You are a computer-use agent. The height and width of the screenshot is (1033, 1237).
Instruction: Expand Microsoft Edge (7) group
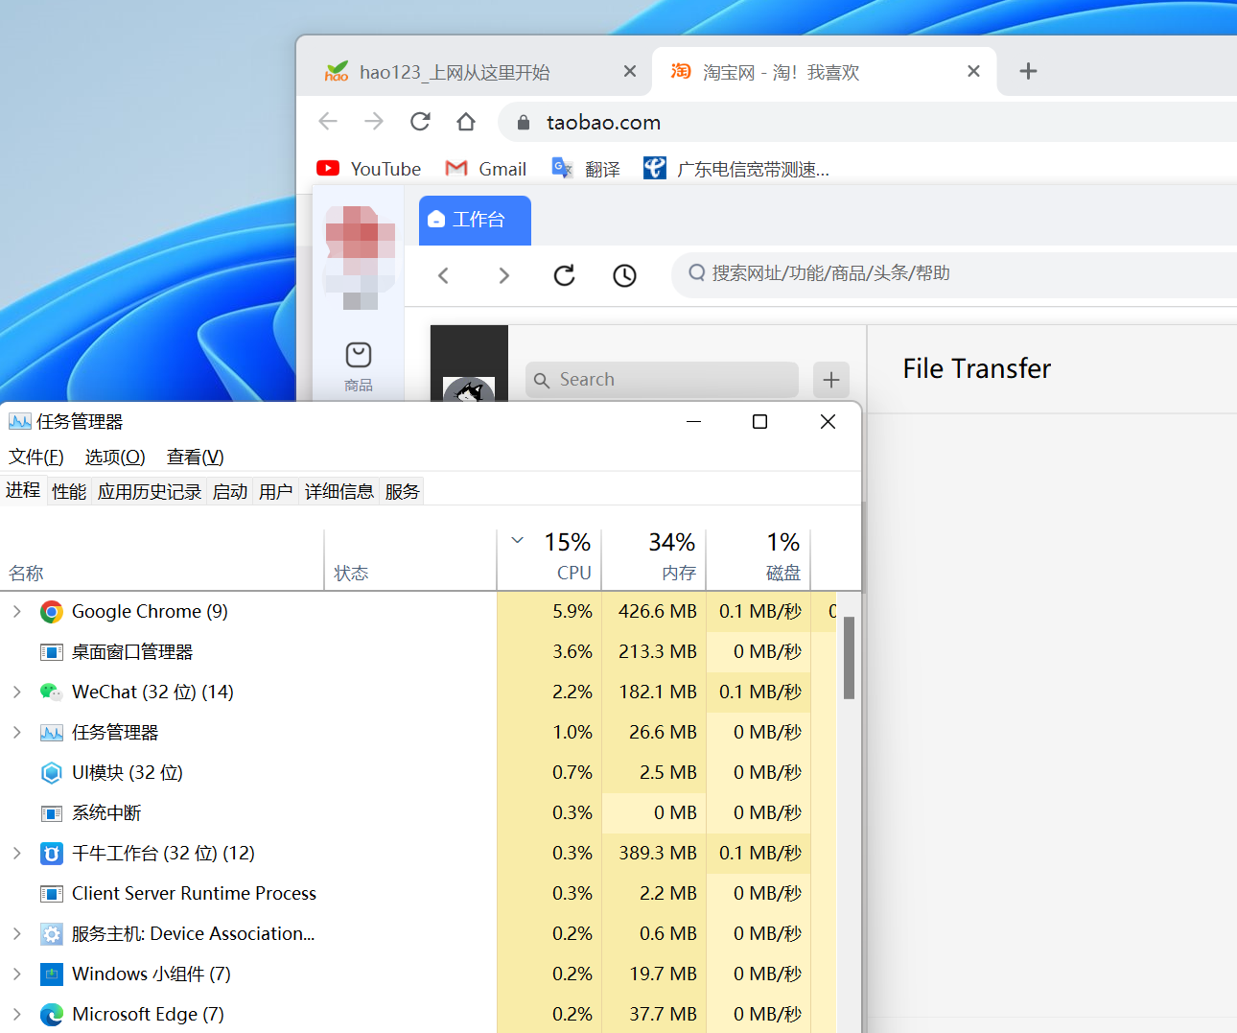pos(16,1014)
